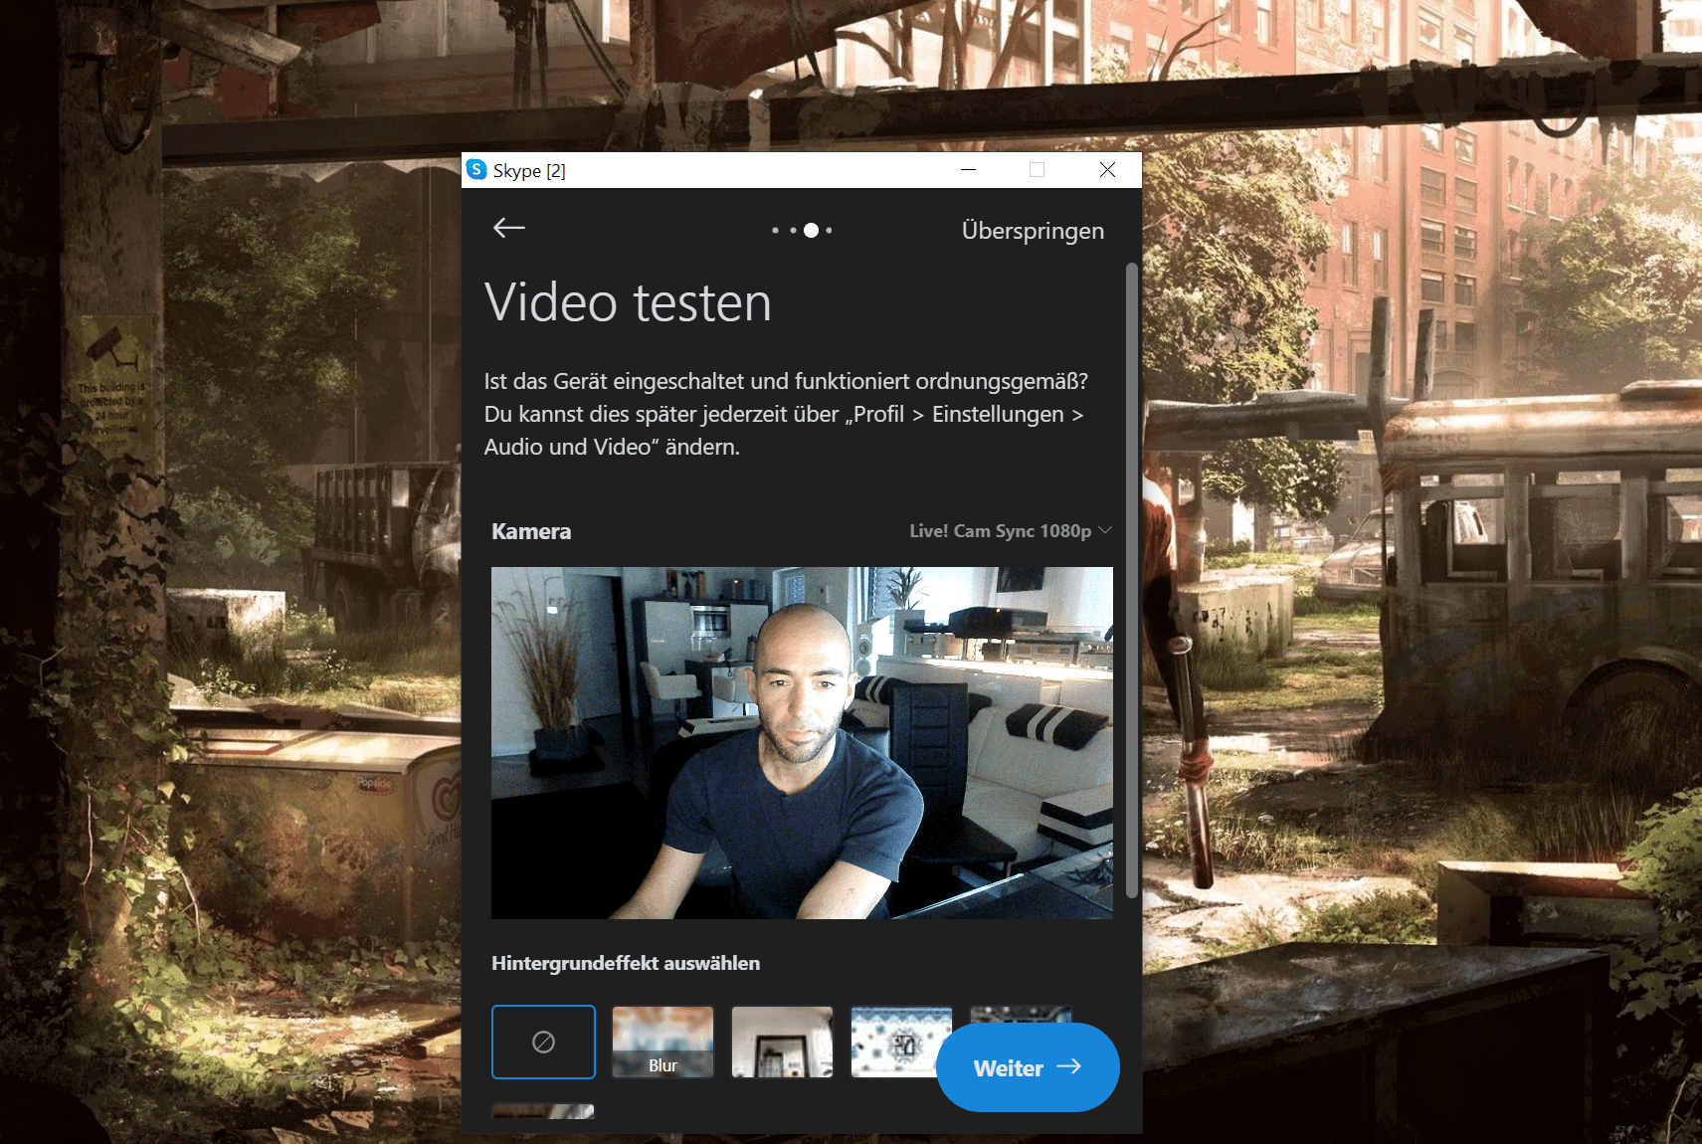Select the no background effect option

coord(543,1042)
